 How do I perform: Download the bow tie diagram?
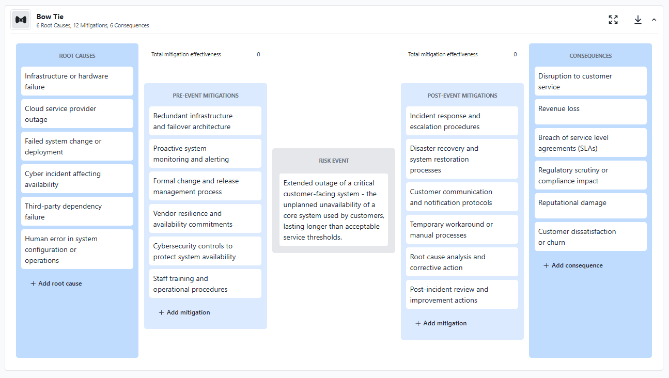[x=638, y=20]
